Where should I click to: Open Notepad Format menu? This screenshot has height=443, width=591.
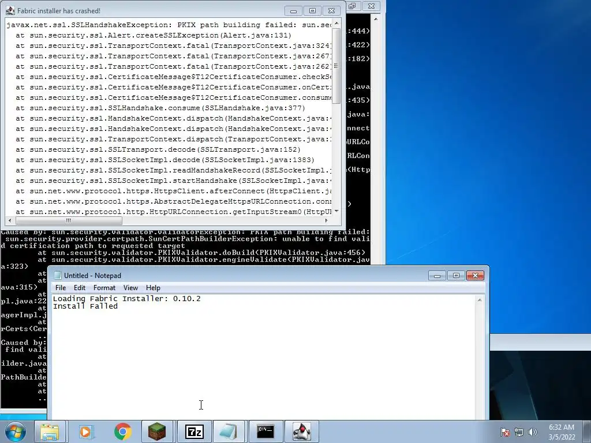pyautogui.click(x=104, y=288)
